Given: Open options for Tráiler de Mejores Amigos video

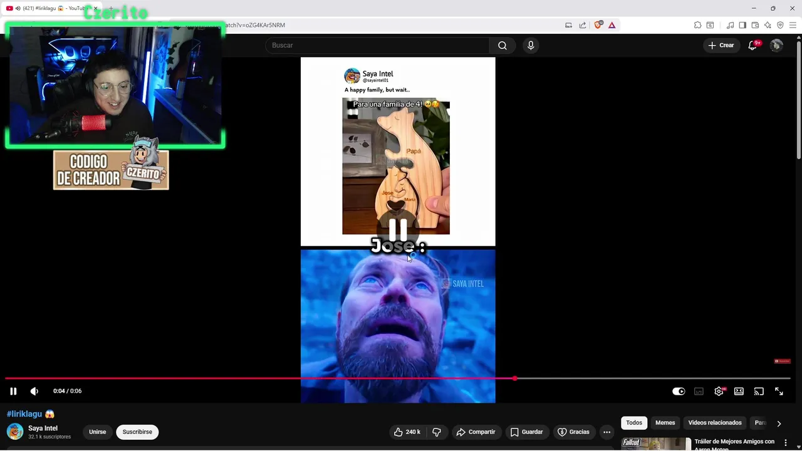Looking at the screenshot, I should coord(785,443).
